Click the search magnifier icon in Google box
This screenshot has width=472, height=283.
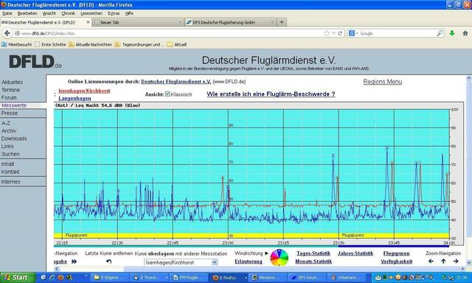tap(440, 33)
